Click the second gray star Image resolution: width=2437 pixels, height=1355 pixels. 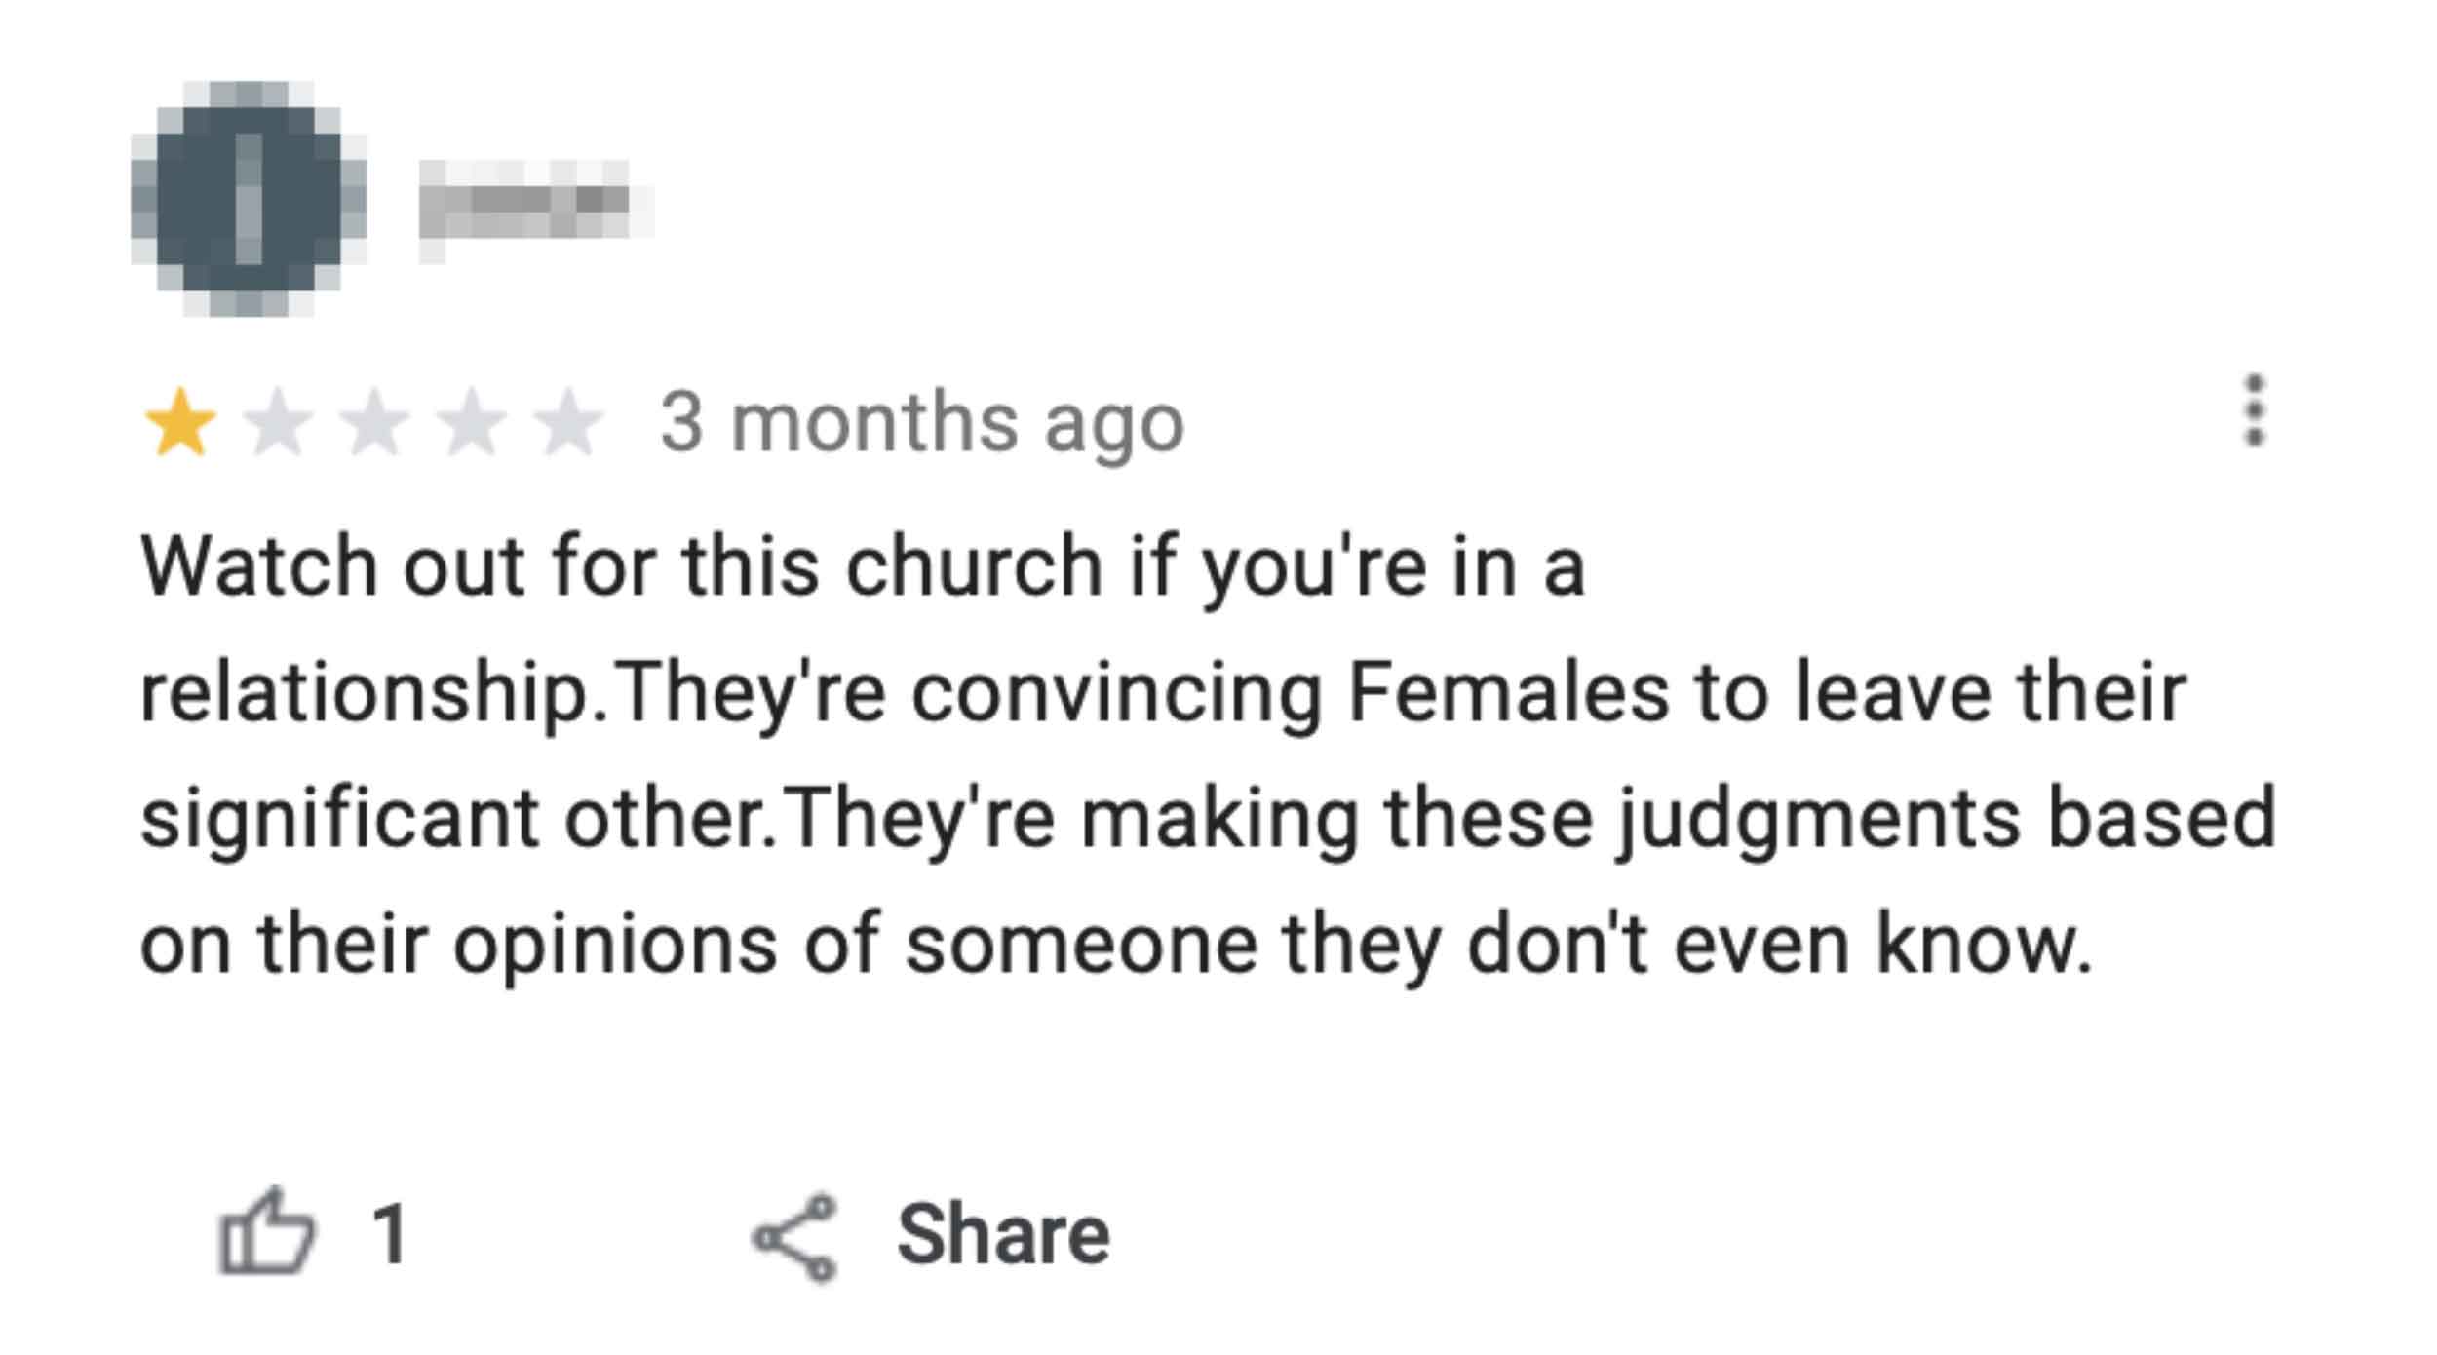coord(278,422)
